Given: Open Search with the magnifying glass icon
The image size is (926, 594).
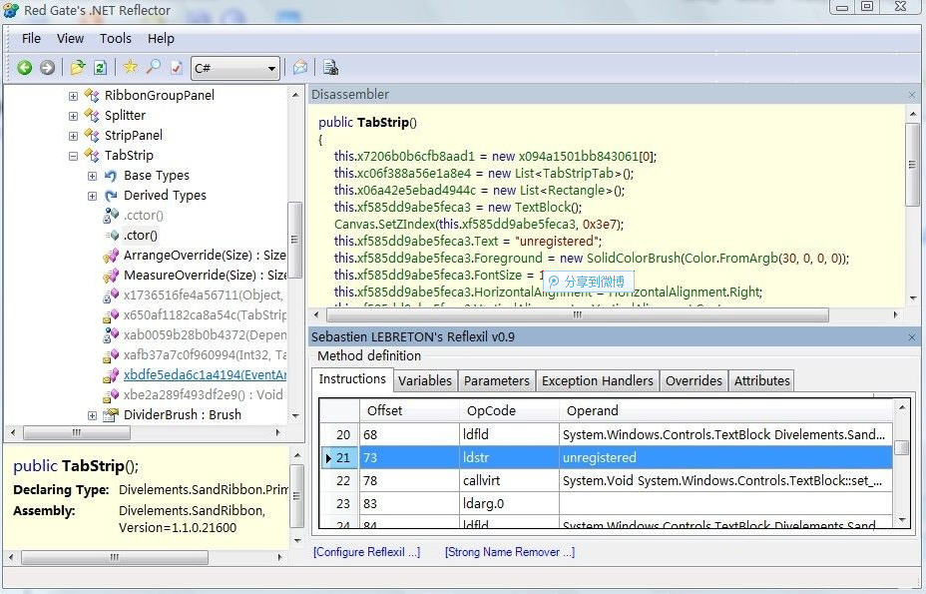Looking at the screenshot, I should click(153, 68).
